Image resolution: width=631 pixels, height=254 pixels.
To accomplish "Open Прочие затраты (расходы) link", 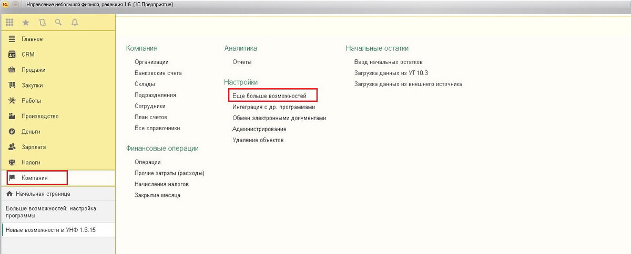I will tap(169, 173).
